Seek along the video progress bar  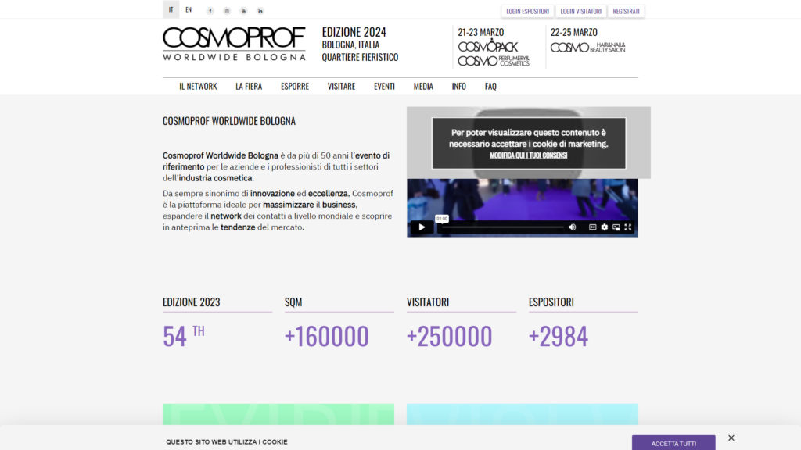pos(503,227)
